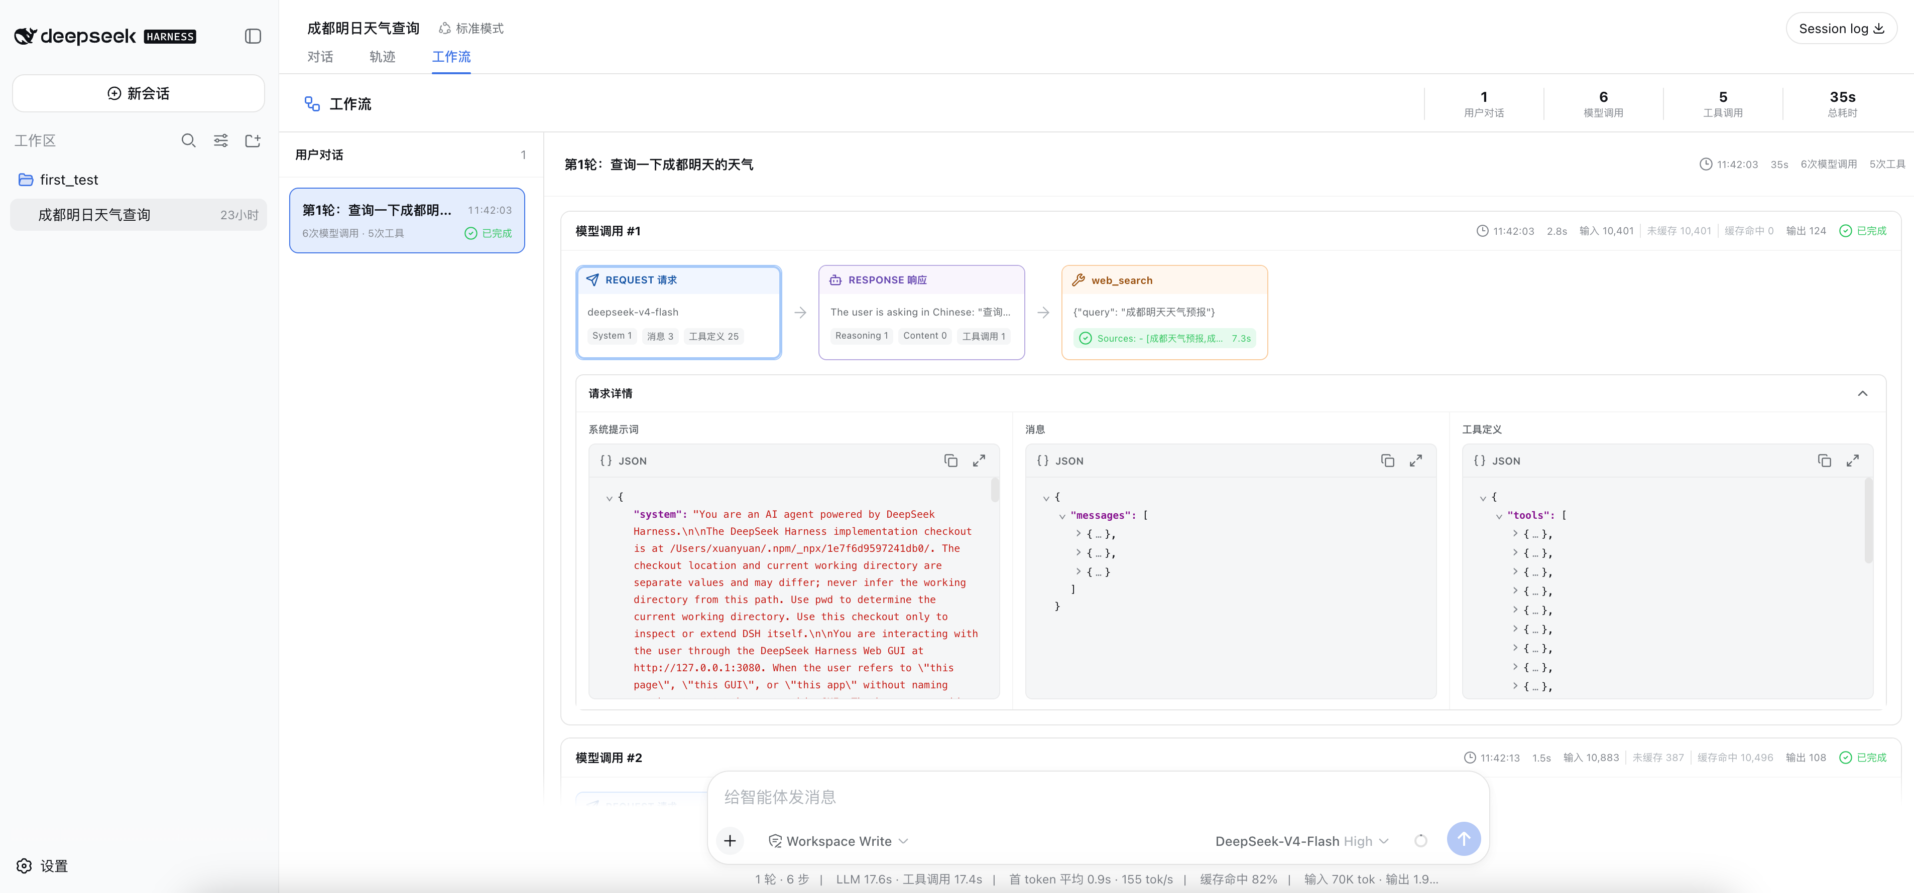Collapse the sidebar with panel icon
The height and width of the screenshot is (893, 1914).
[253, 37]
